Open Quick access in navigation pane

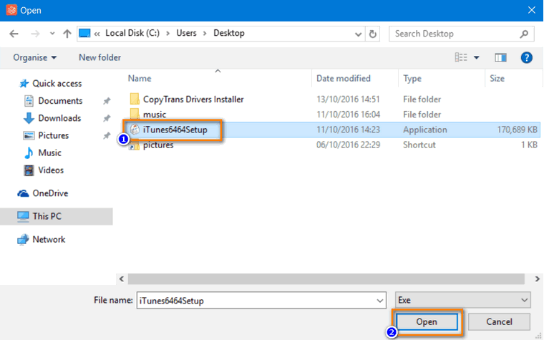(57, 84)
